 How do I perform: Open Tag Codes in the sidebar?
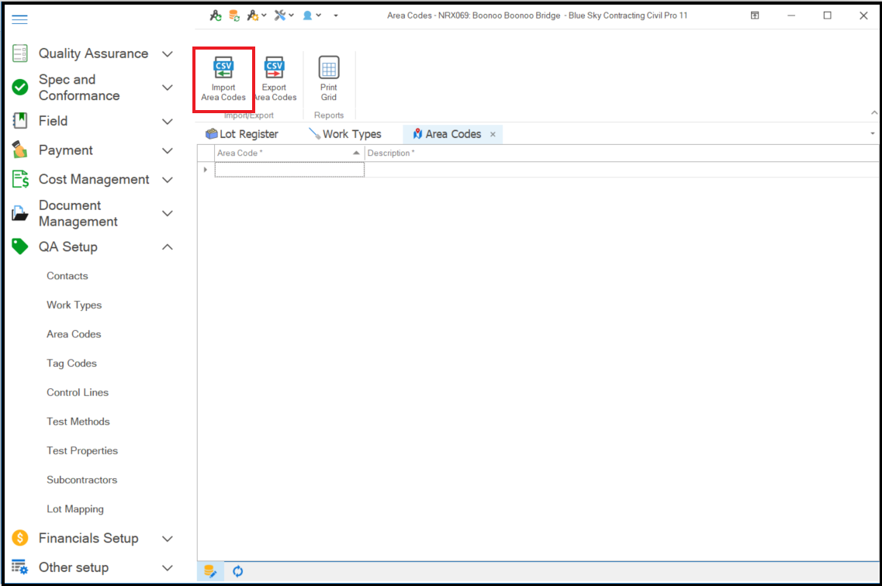(71, 364)
